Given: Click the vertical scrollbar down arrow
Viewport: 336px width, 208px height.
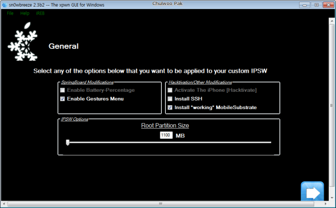Looking at the screenshot, I should coord(332,197).
